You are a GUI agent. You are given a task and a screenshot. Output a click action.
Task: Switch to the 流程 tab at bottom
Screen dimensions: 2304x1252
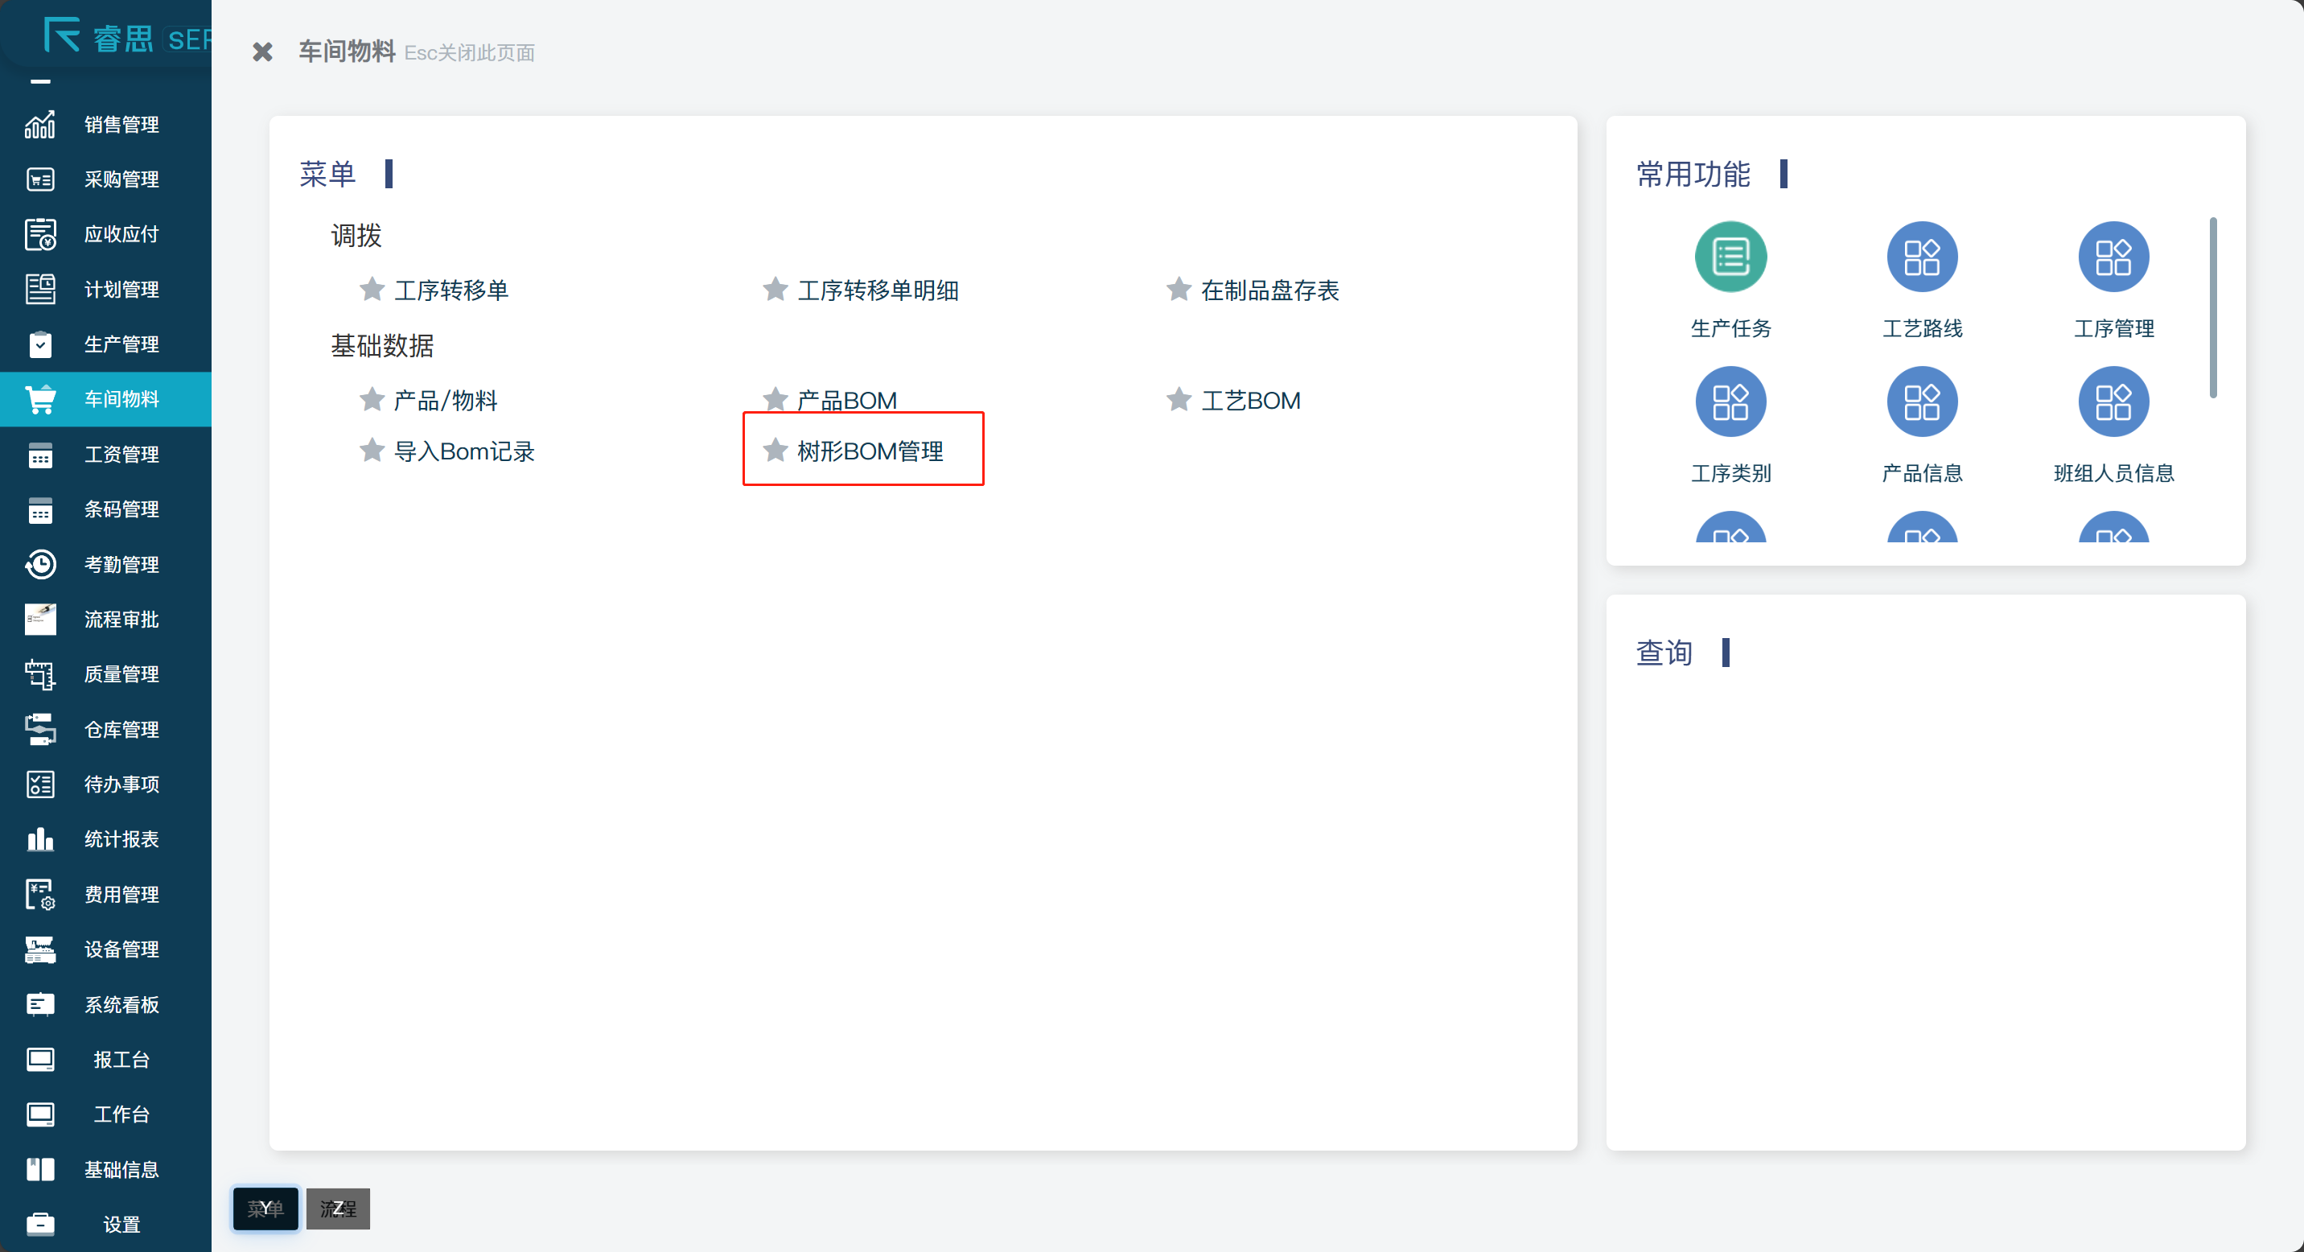pyautogui.click(x=338, y=1209)
